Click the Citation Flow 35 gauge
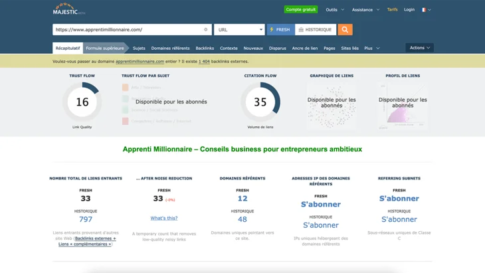This screenshot has height=273, width=485. [x=260, y=102]
